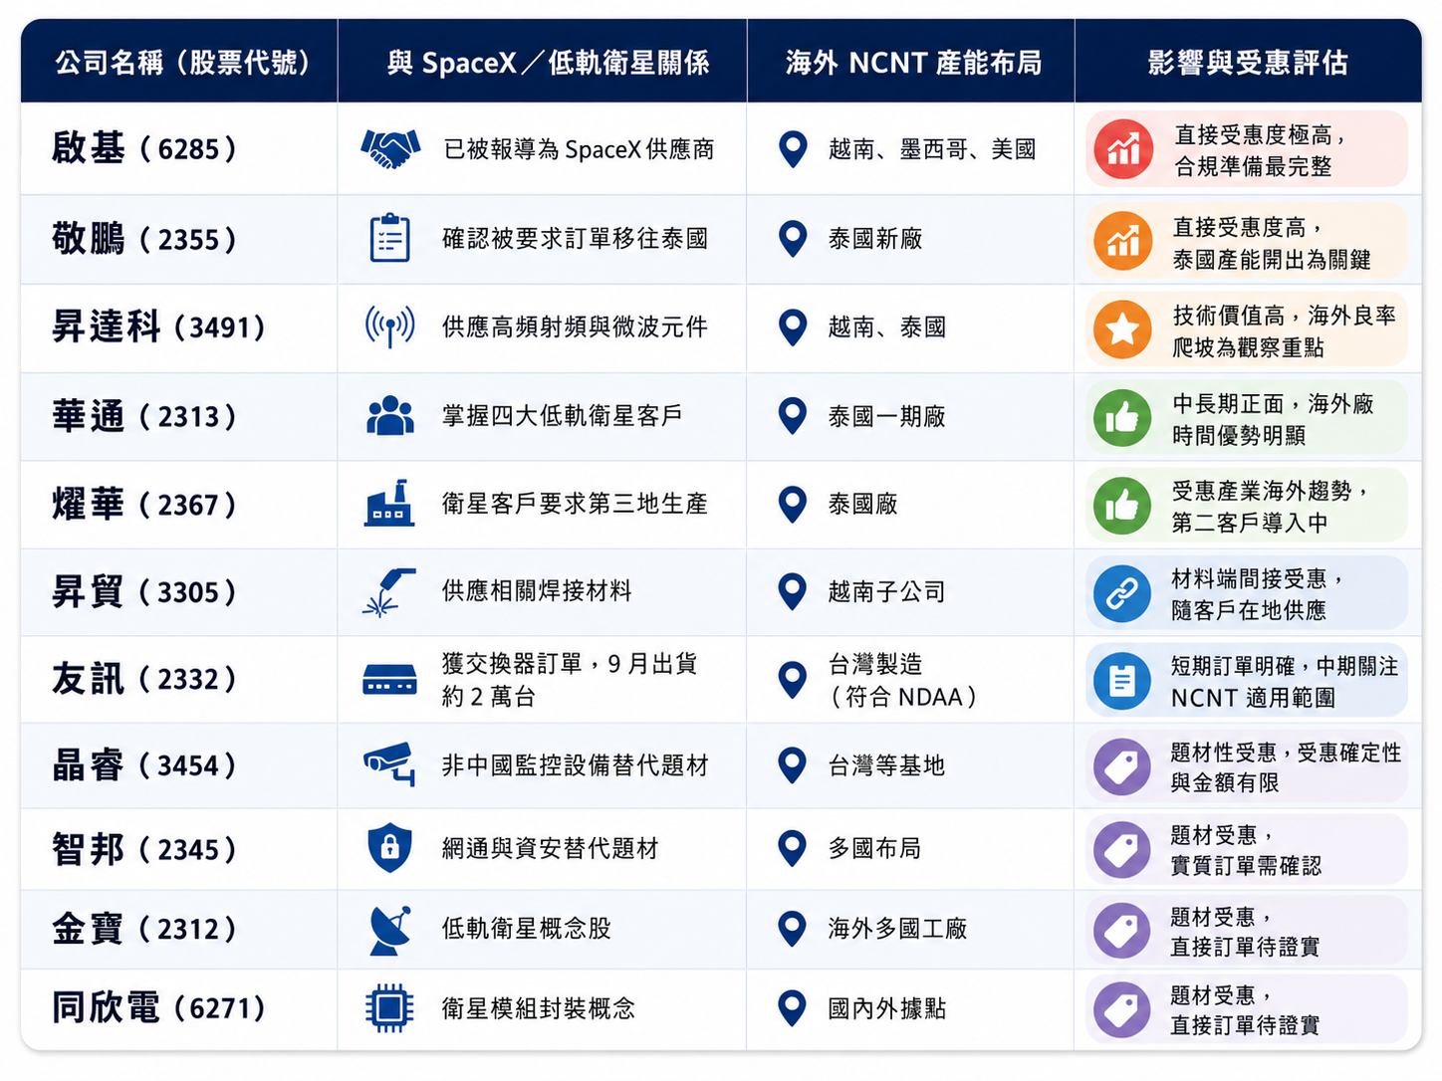Select the green thumbs-up icon in 華通 row

coord(1122,417)
